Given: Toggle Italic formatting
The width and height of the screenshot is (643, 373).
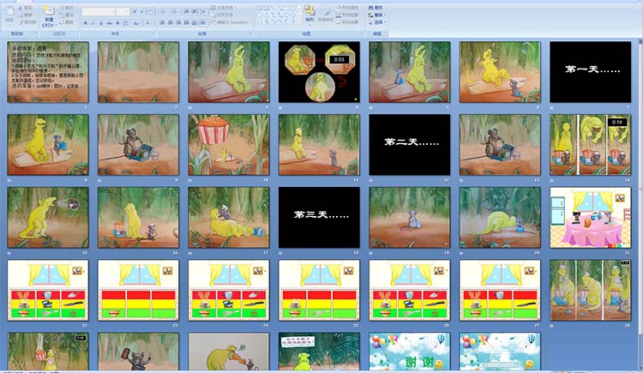Looking at the screenshot, I should tap(93, 23).
